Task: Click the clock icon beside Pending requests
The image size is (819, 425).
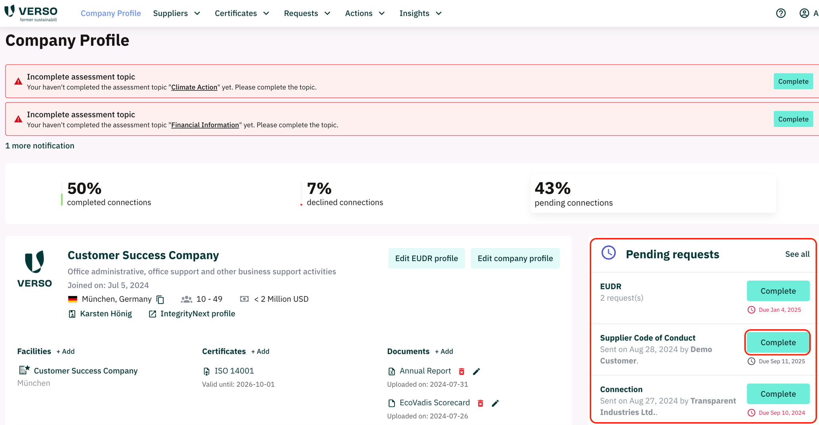Action: 608,253
